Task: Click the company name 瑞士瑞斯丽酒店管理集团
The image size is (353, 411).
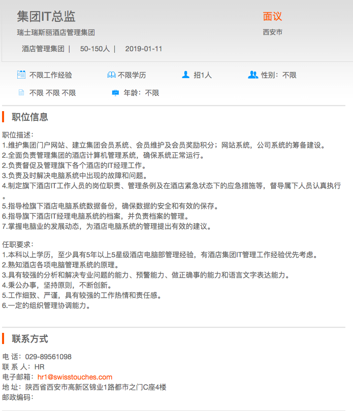Action: 56,32
